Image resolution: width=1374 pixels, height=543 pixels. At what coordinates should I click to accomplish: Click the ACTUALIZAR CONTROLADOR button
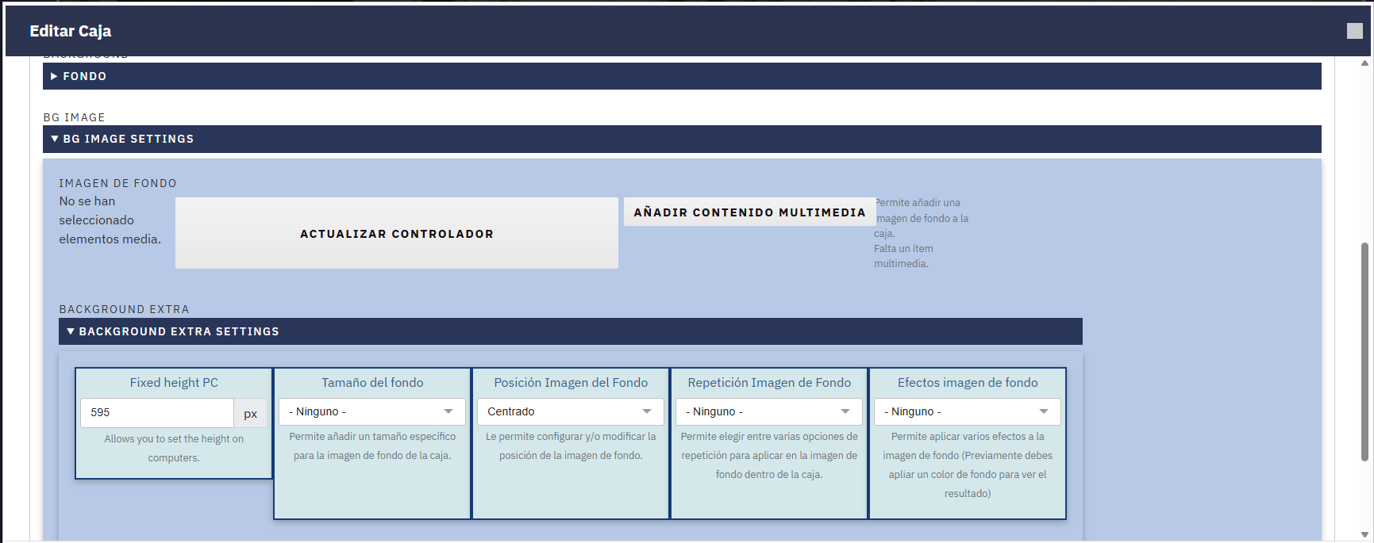pos(397,233)
